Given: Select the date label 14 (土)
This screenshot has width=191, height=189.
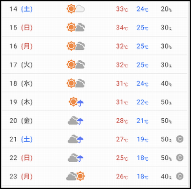Looking at the screenshot, I should click(x=21, y=9).
